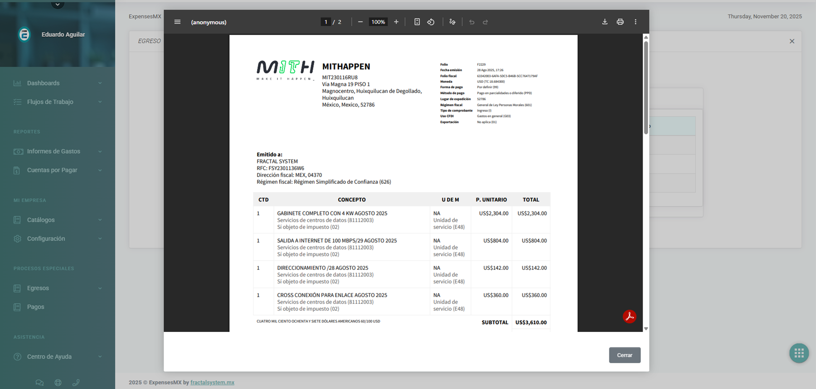Select the annotation draw tool

point(452,22)
